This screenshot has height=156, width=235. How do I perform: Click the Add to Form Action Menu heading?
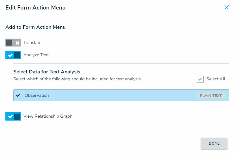(x=35, y=27)
